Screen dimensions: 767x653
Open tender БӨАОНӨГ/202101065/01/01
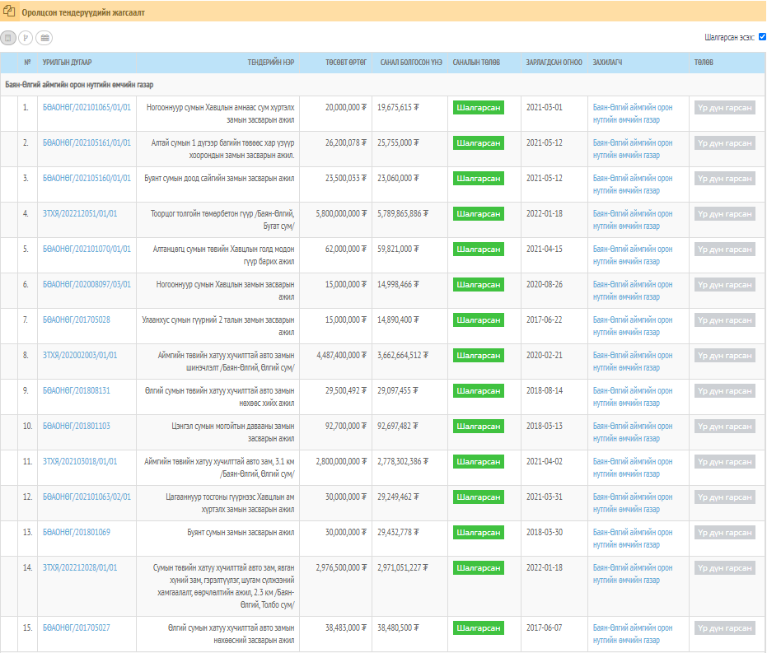tap(87, 107)
